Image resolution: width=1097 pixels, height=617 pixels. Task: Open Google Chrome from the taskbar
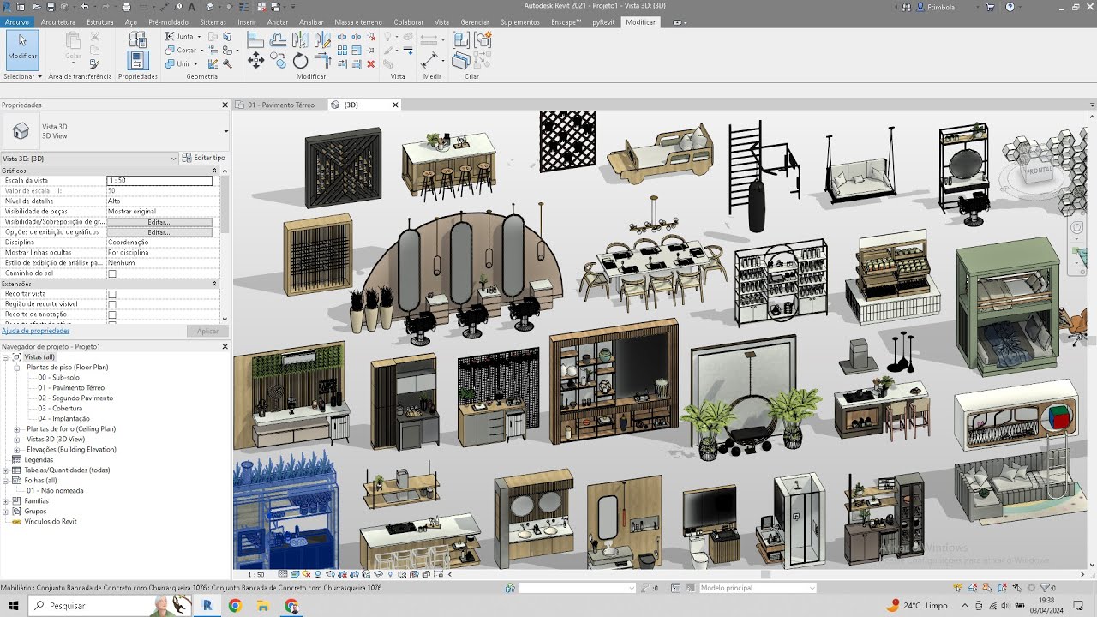235,606
